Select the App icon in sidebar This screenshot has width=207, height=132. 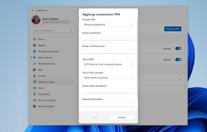point(35,70)
